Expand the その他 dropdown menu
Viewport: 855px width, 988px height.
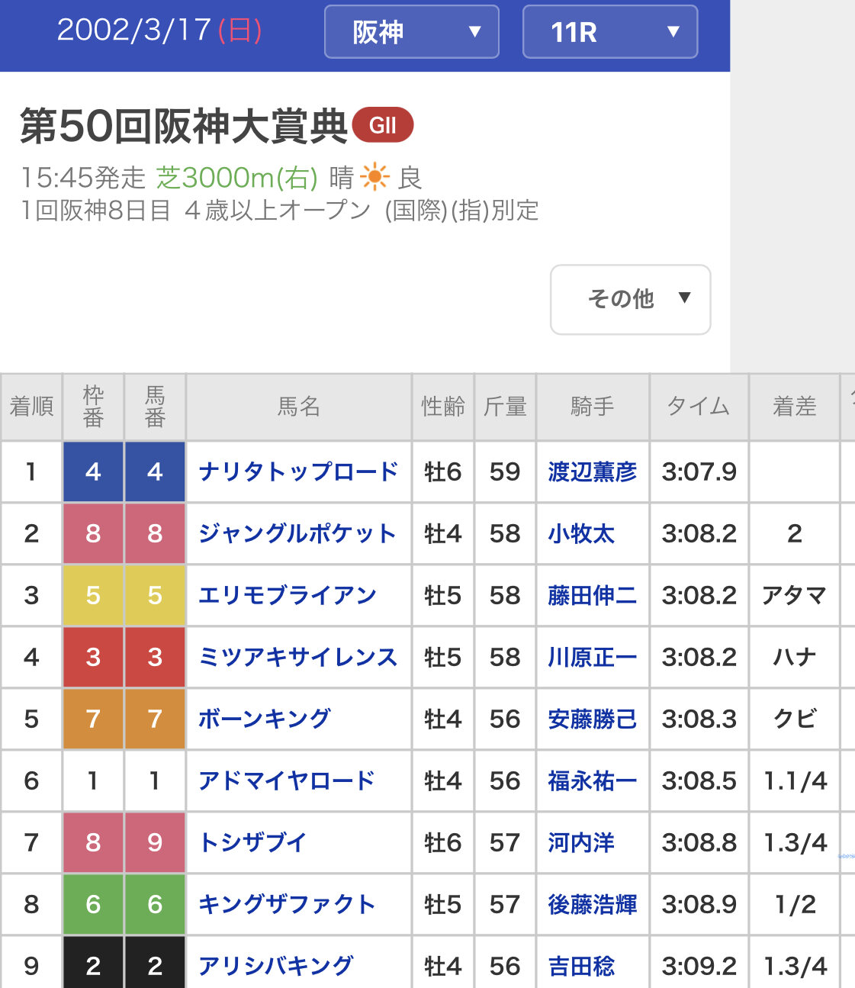pos(630,299)
